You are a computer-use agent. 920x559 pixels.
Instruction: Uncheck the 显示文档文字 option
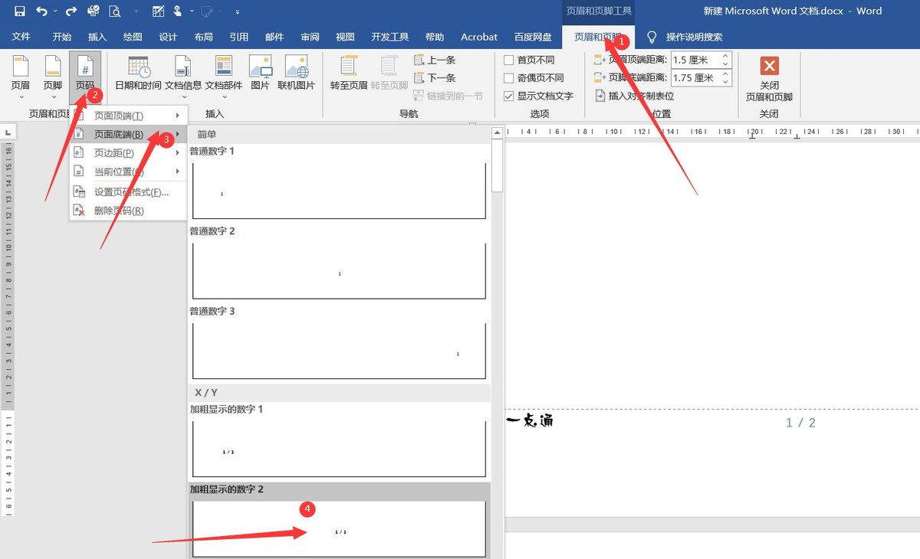[x=508, y=96]
